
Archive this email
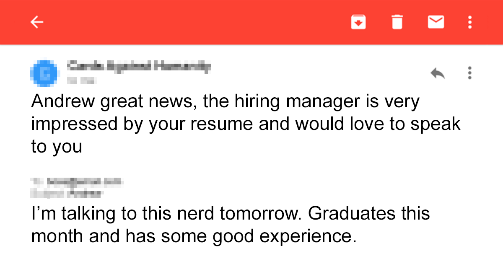tap(358, 22)
